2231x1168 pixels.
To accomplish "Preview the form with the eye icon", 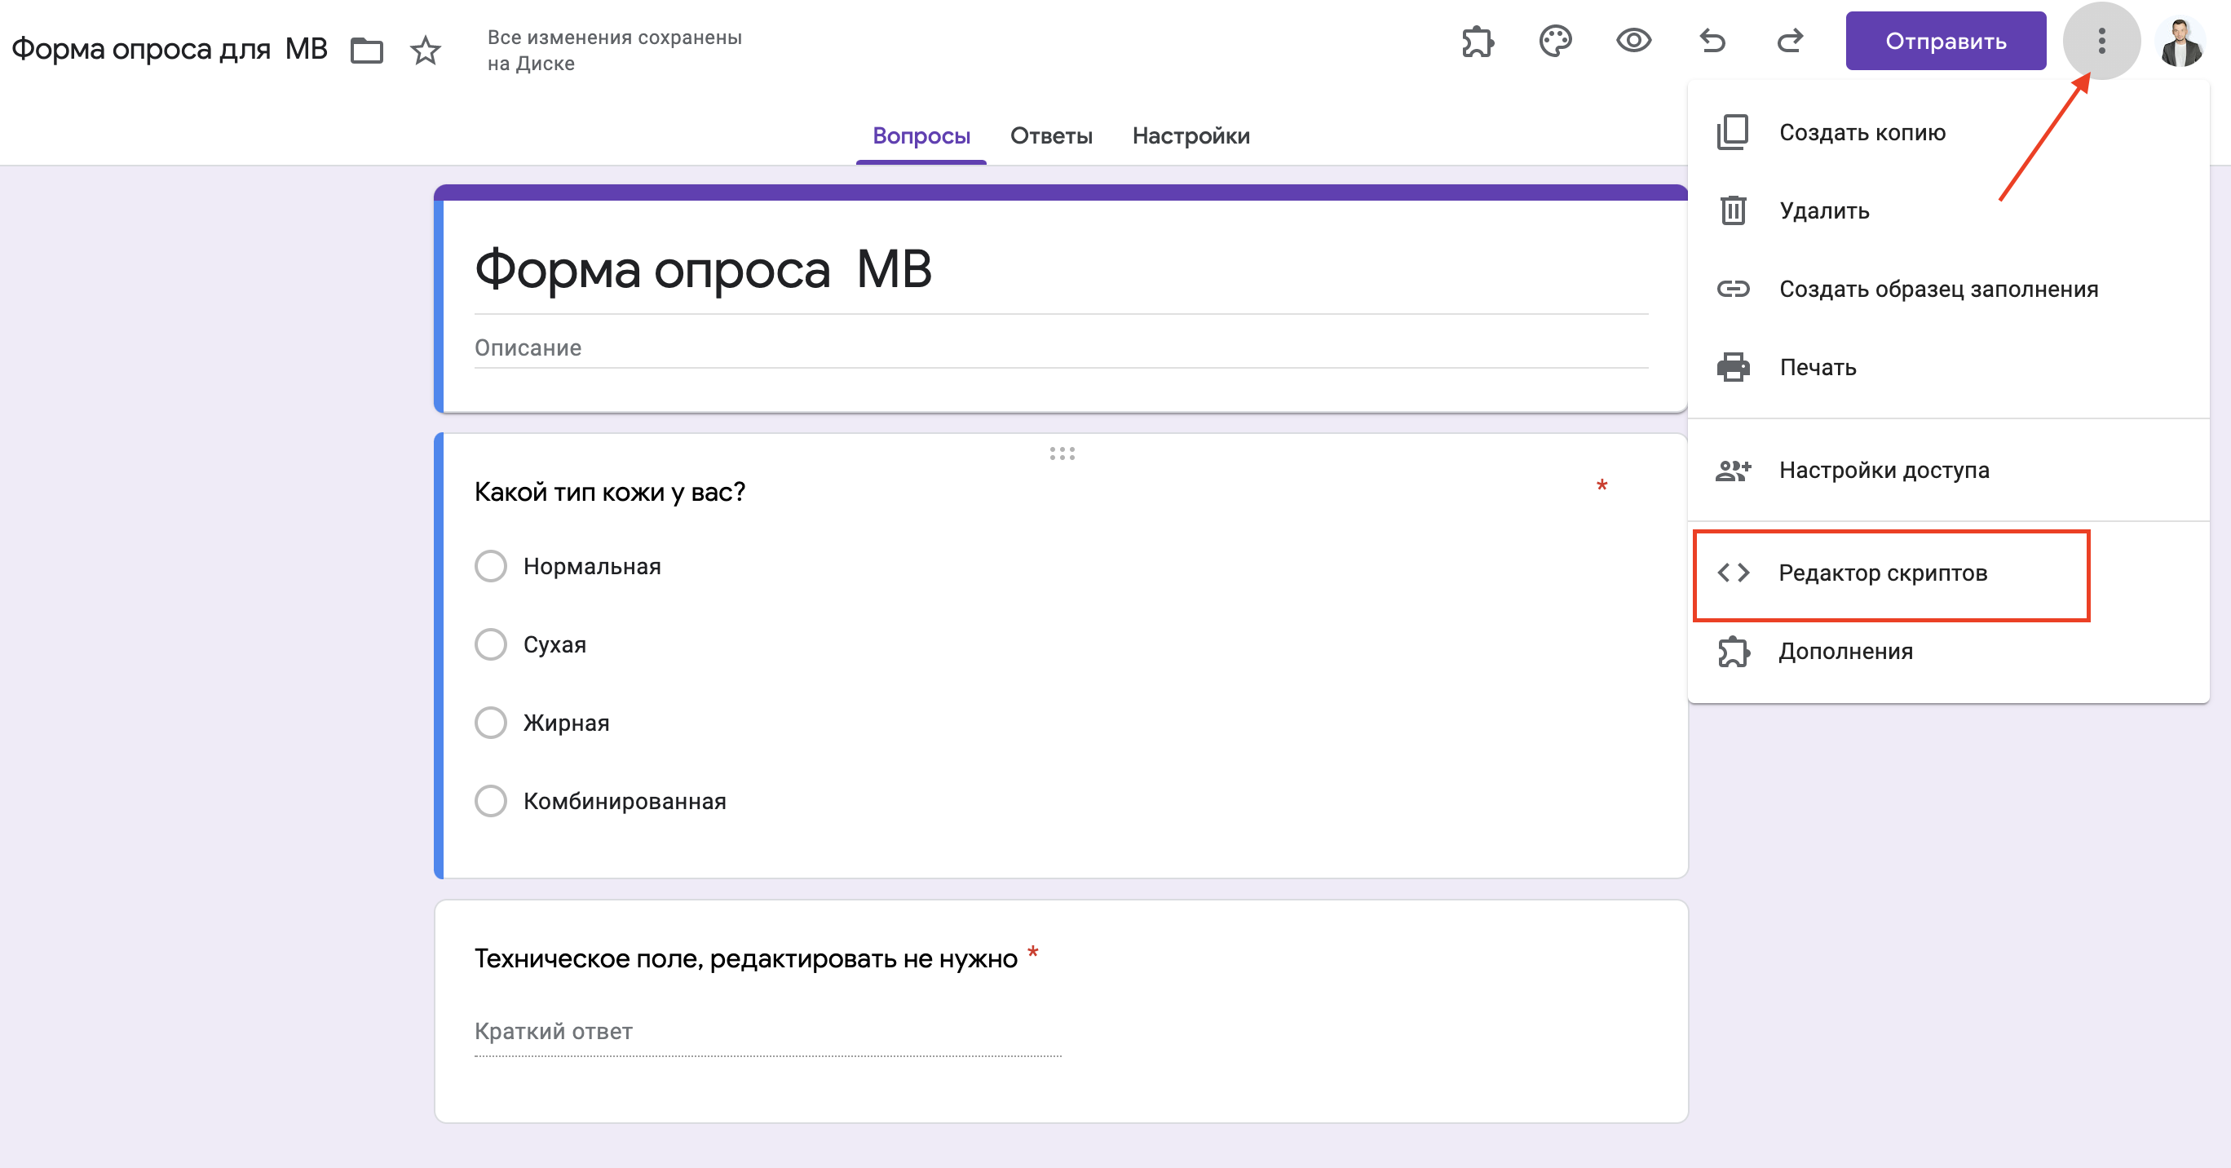I will [x=1633, y=41].
